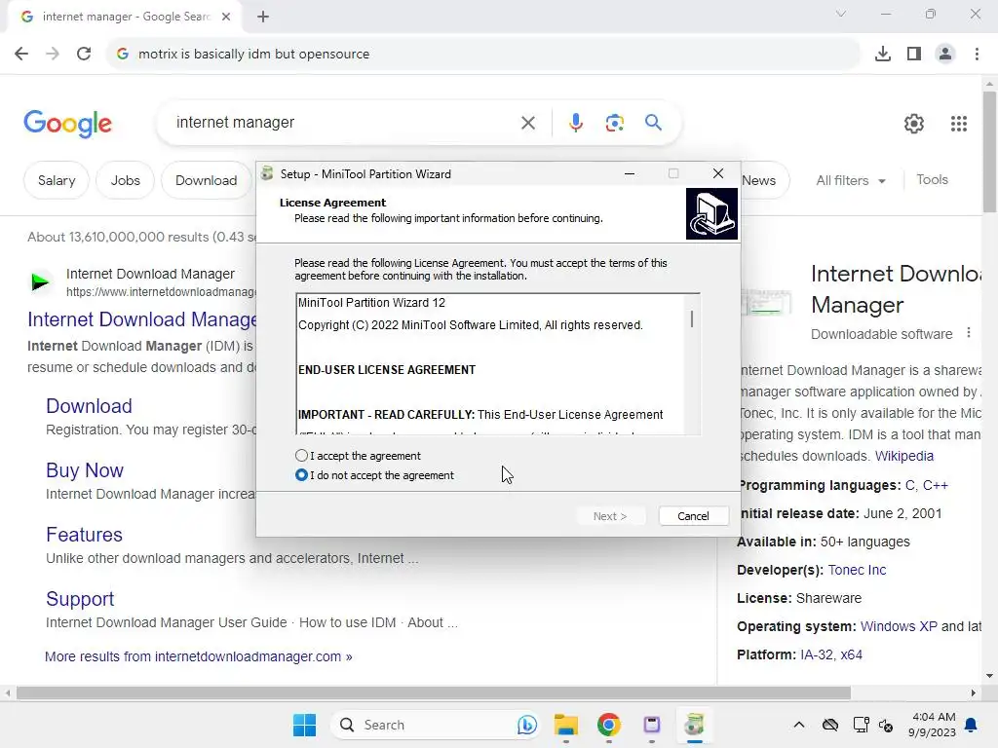Open the x64 platform link

tap(851, 654)
